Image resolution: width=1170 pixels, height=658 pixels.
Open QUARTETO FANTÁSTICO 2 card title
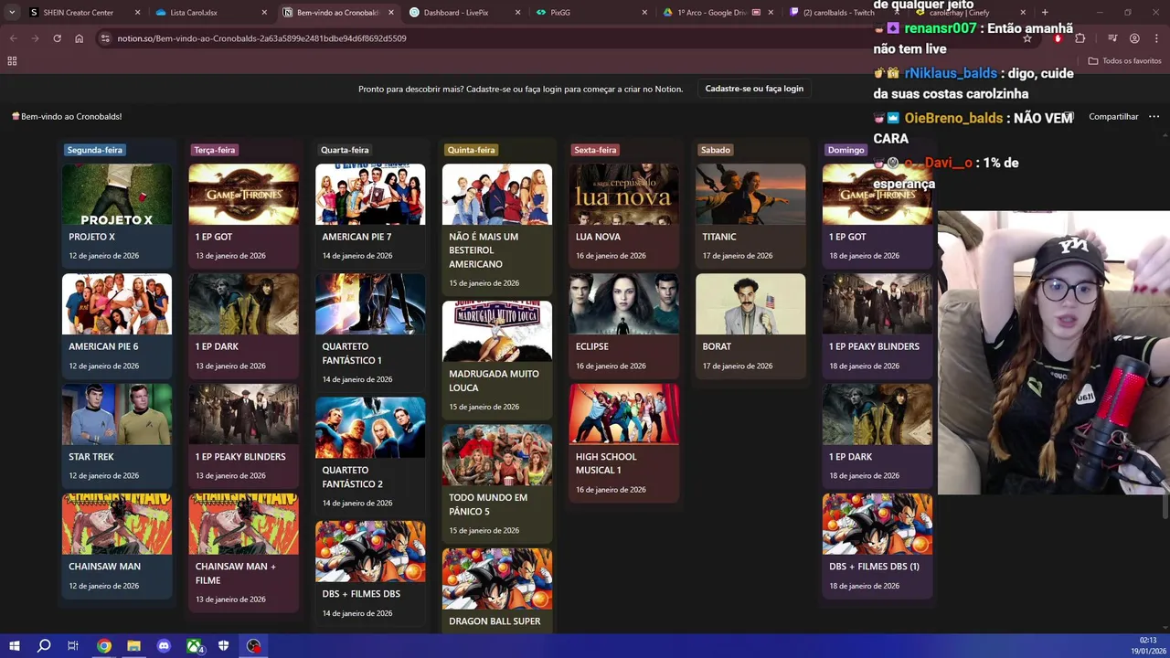[x=352, y=477]
